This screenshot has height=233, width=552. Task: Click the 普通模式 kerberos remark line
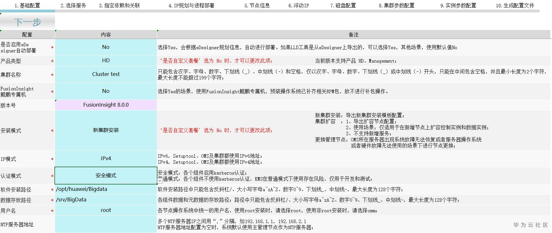[265, 179]
